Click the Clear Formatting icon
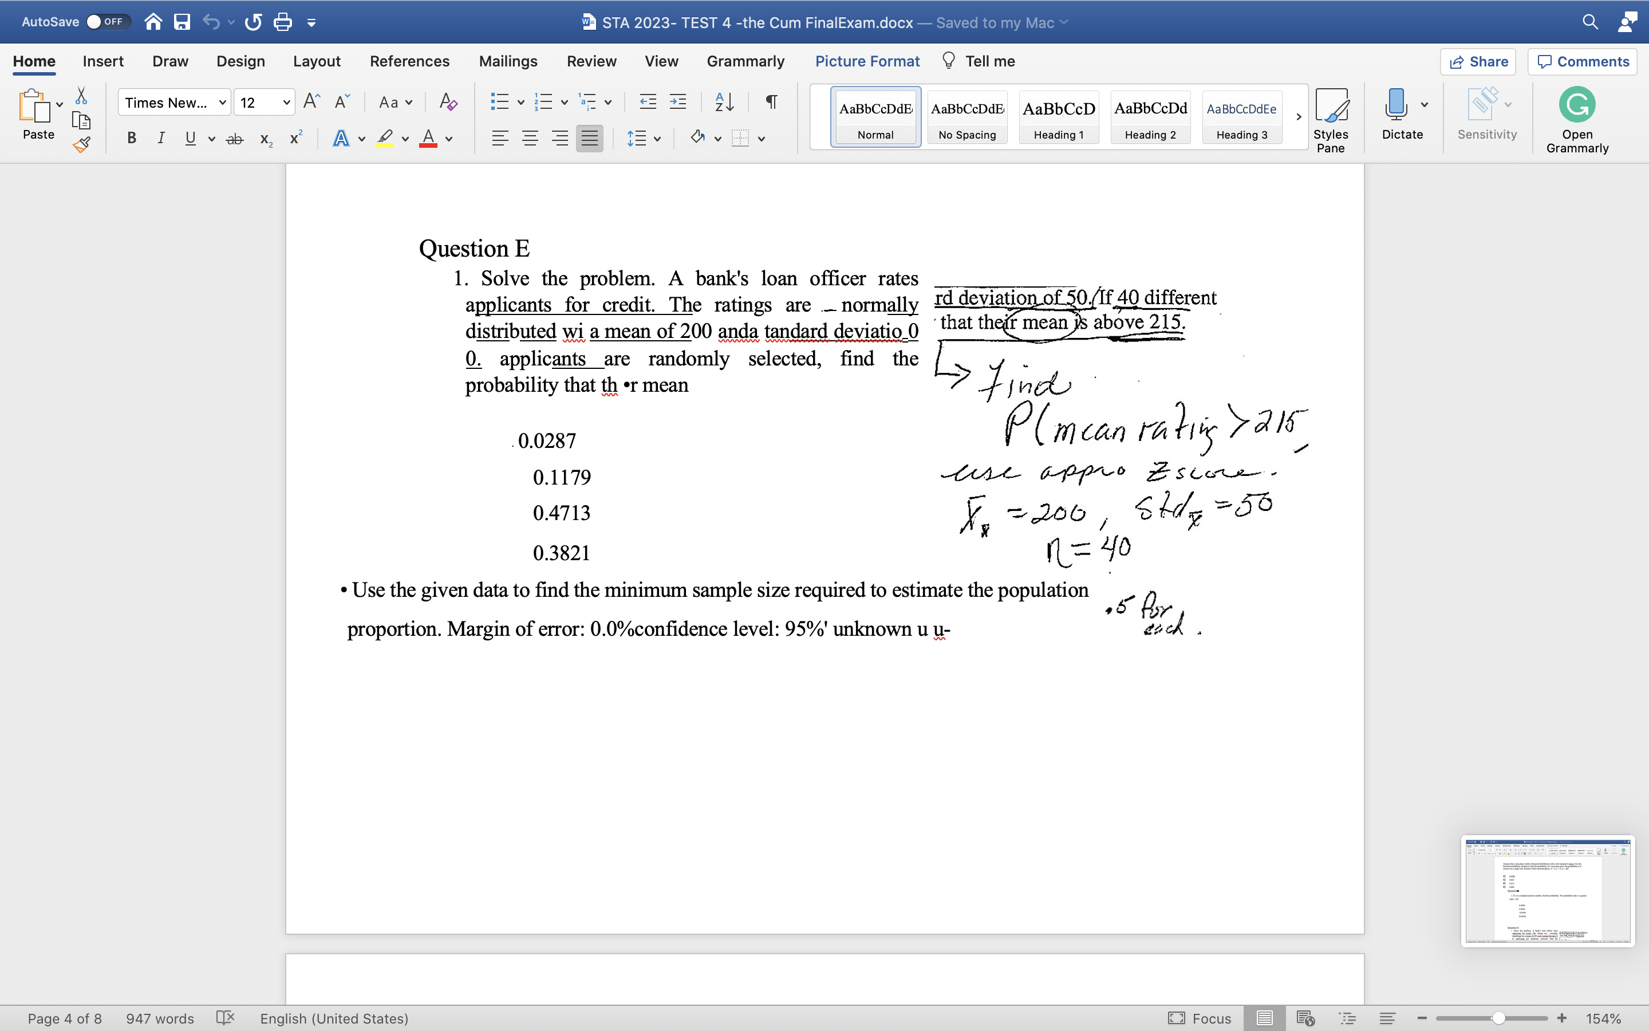This screenshot has width=1649, height=1031. coord(448,103)
